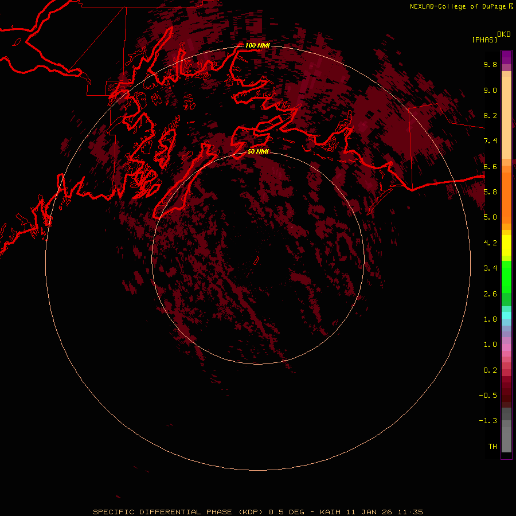Click the "DKD" label above the color scale
Image resolution: width=516 pixels, height=516 pixels.
click(504, 34)
